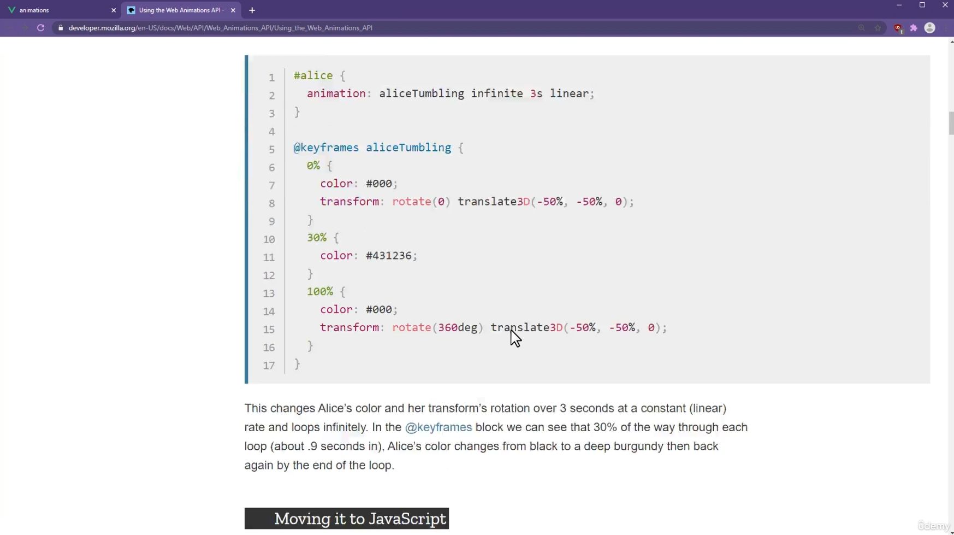Open a new browser tab

click(x=252, y=10)
